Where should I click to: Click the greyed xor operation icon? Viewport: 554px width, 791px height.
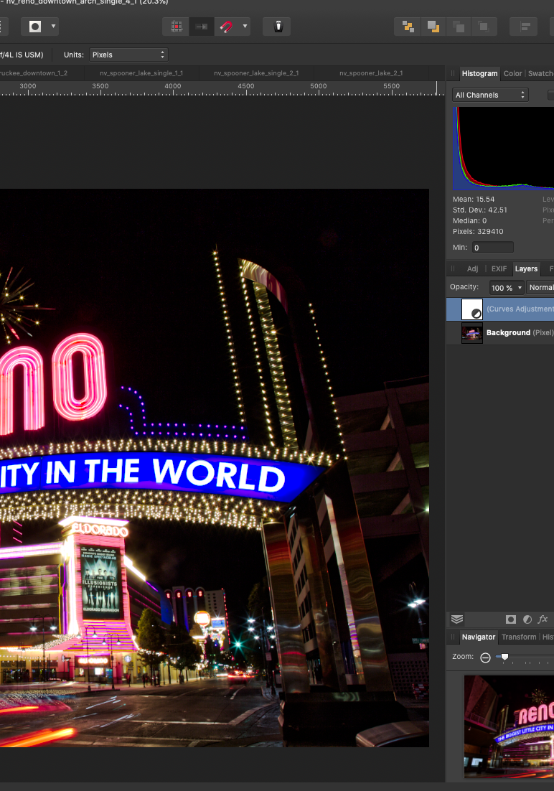pyautogui.click(x=484, y=27)
